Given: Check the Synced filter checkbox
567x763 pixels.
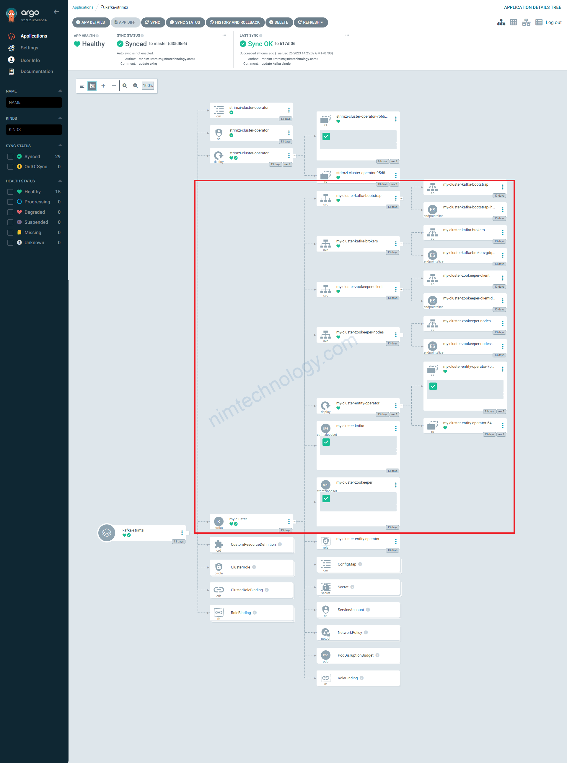Looking at the screenshot, I should coord(10,157).
